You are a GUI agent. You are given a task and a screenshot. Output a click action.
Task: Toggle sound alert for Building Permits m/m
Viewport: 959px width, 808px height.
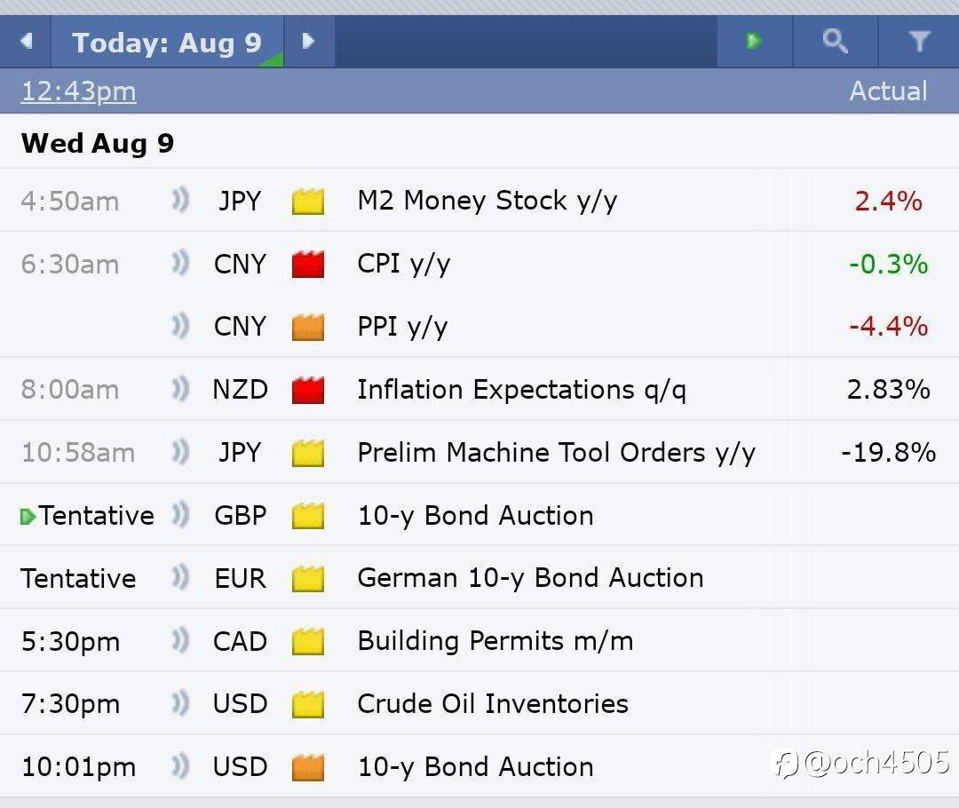(181, 641)
